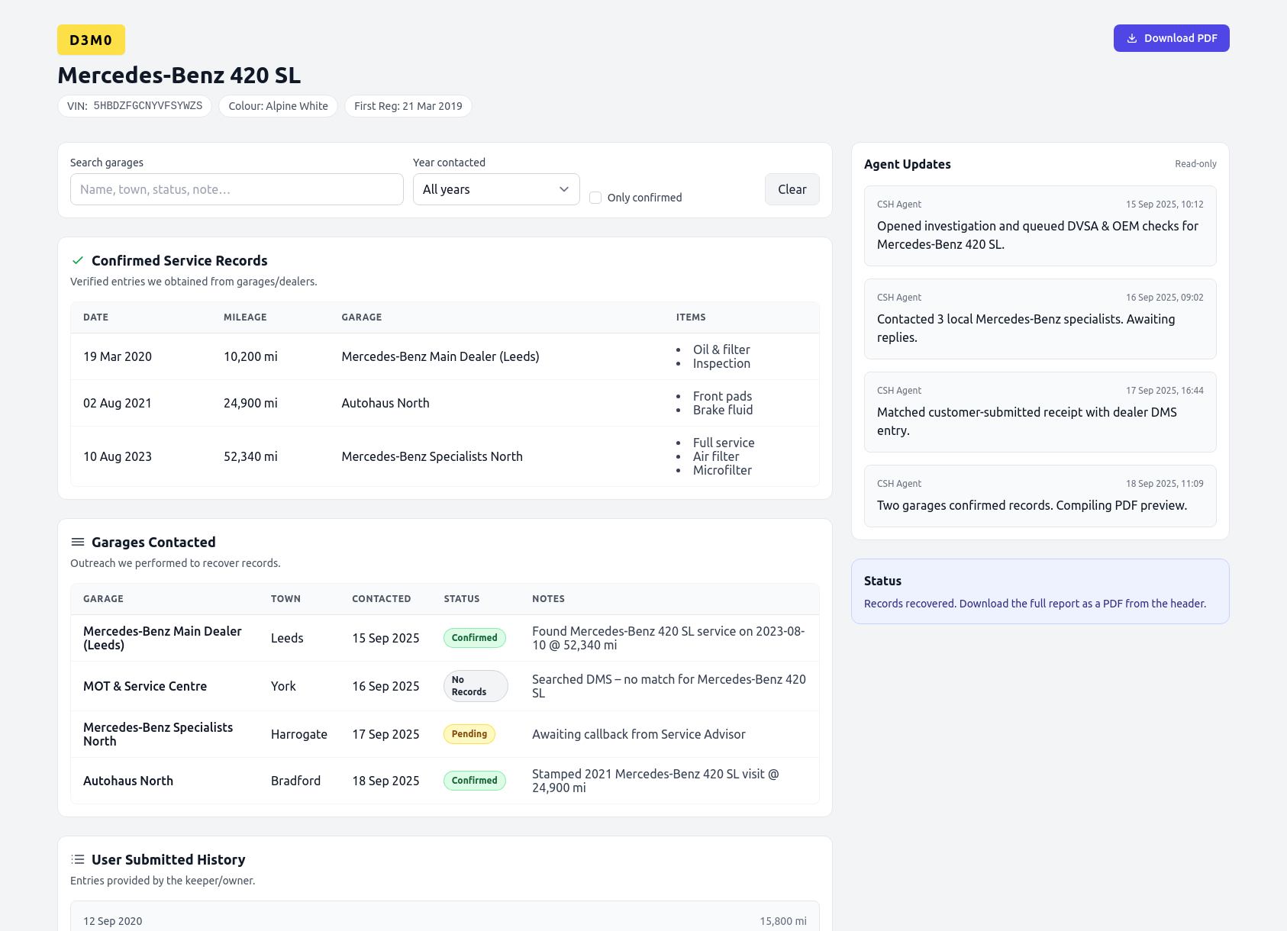This screenshot has height=931, width=1287.
Task: Click the No Records status badge
Action: (x=475, y=686)
